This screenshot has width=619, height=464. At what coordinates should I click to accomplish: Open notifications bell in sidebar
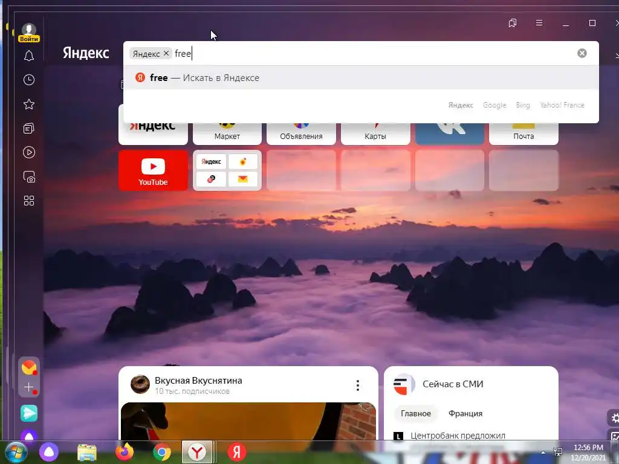pyautogui.click(x=29, y=56)
